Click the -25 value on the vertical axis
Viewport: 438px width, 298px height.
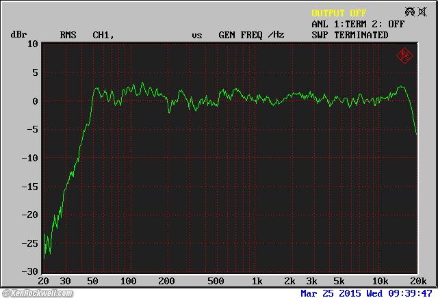(29, 243)
